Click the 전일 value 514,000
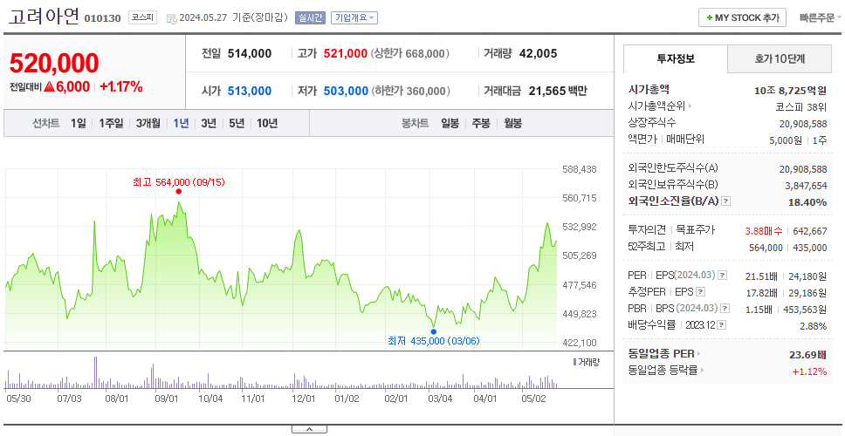 (x=250, y=53)
